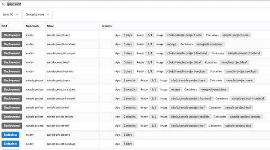Click c6oio/sample-project-core image tag in ns-dev row
The image size is (270, 150).
click(x=184, y=35)
